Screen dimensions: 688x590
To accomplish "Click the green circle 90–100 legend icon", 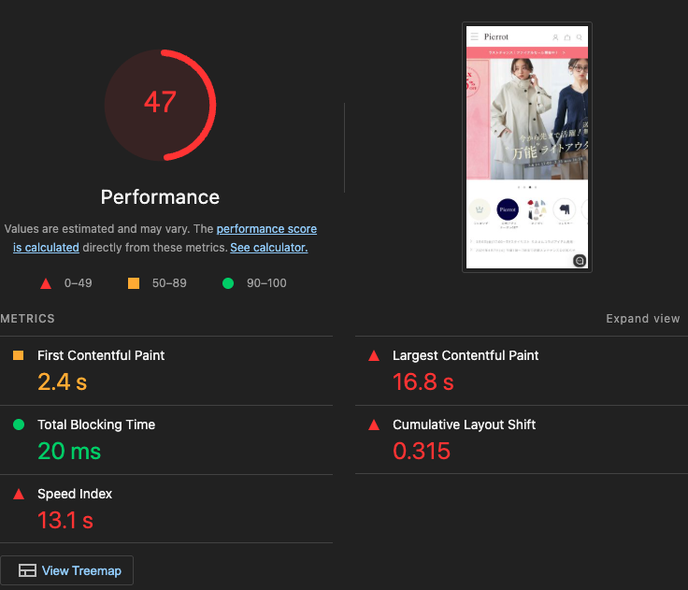I will click(x=228, y=283).
